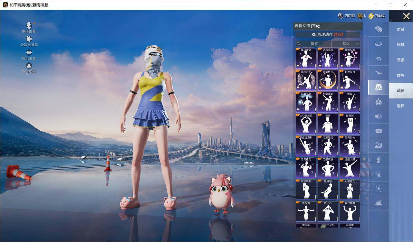
Task: Select the 欢欣鼓舞 emote
Action: (x=350, y=211)
